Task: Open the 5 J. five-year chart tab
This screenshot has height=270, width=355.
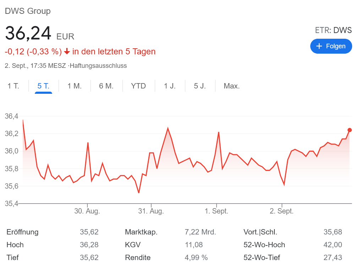Action: (x=200, y=86)
